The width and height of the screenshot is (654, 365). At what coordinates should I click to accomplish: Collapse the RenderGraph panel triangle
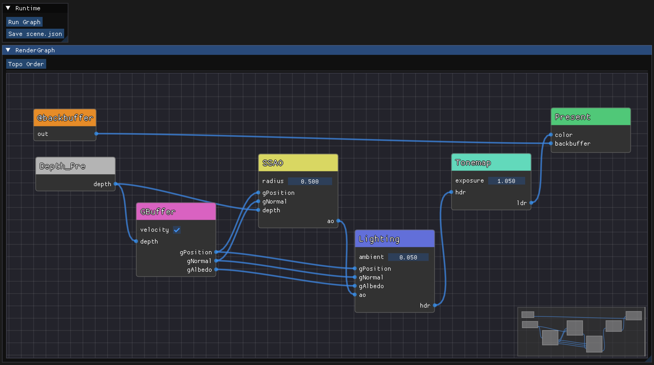pos(8,50)
